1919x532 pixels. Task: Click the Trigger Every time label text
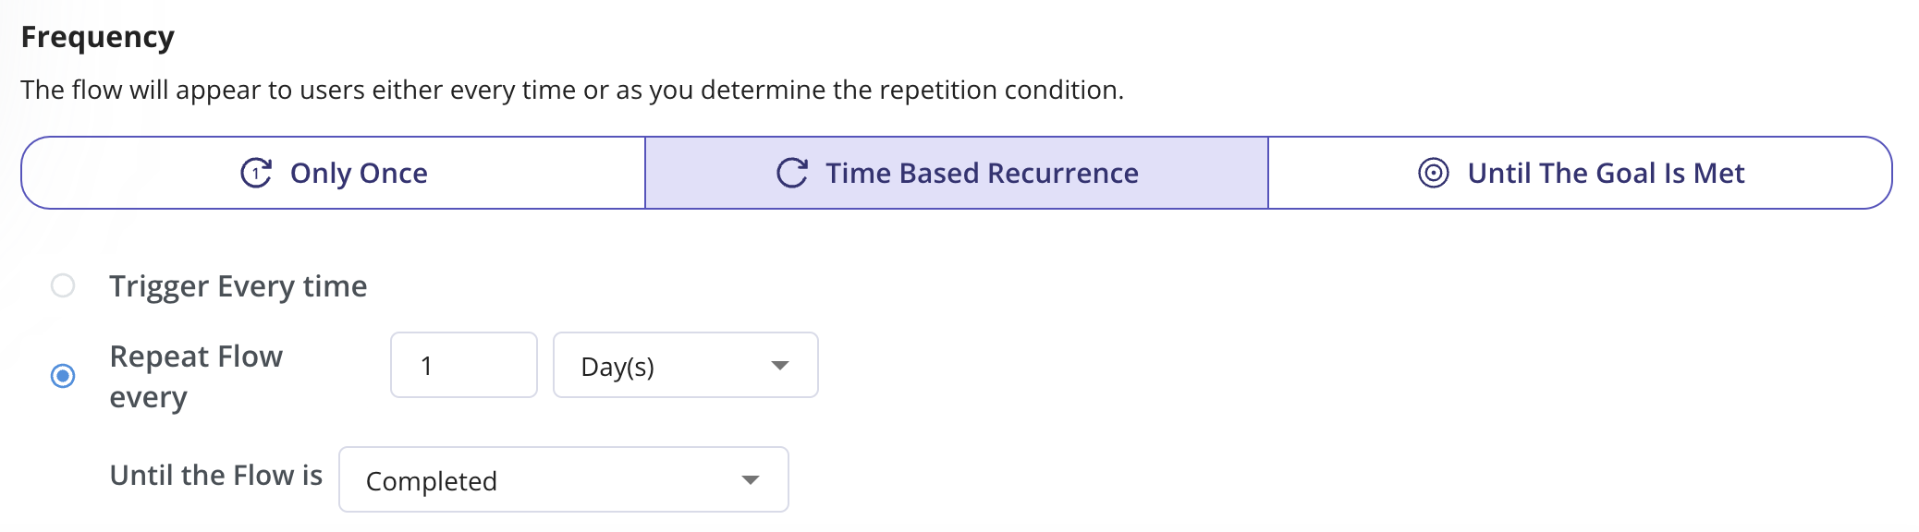click(x=238, y=286)
